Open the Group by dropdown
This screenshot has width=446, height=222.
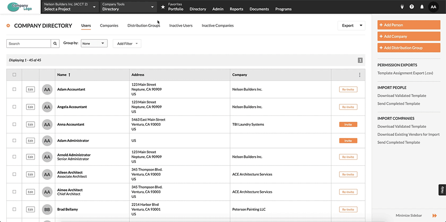[94, 44]
